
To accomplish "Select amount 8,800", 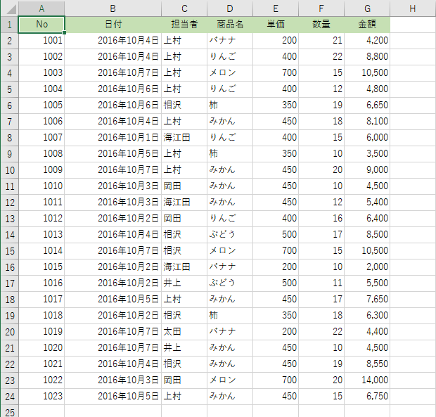I will (367, 57).
